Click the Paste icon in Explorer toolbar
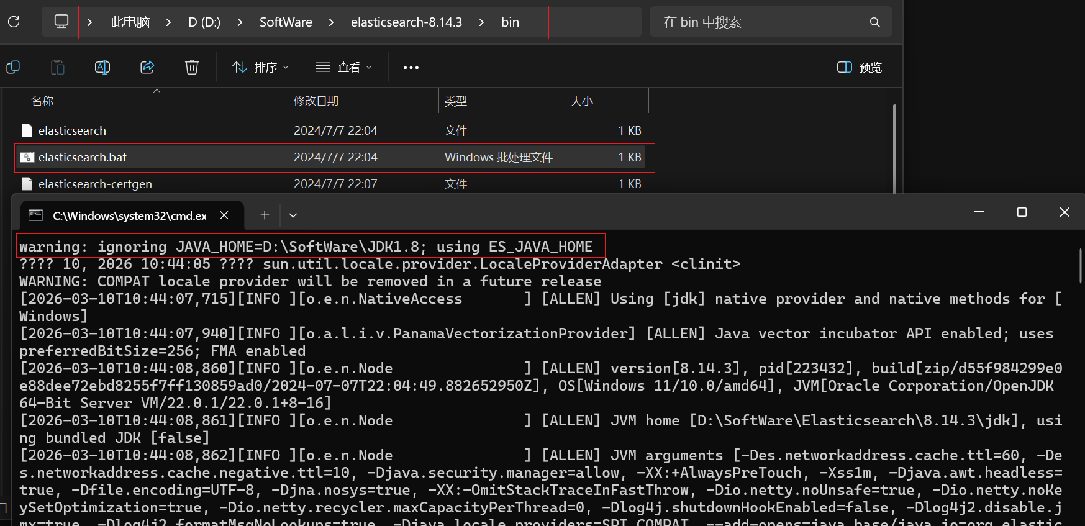Viewport: 1085px width, 526px height. [x=58, y=67]
